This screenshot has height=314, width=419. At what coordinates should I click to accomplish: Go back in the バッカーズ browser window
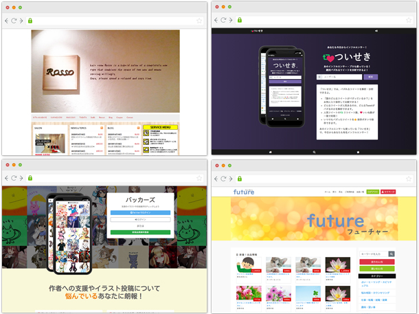[7, 178]
